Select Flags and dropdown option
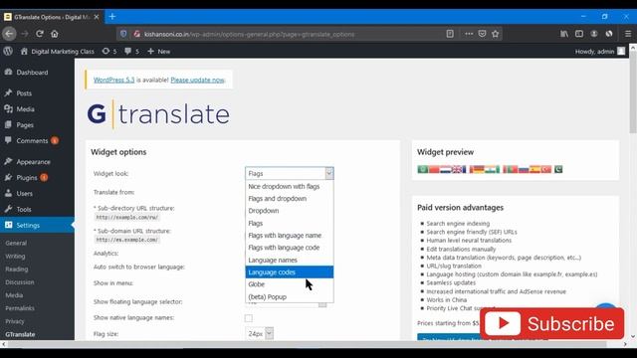The image size is (637, 358). click(x=290, y=199)
